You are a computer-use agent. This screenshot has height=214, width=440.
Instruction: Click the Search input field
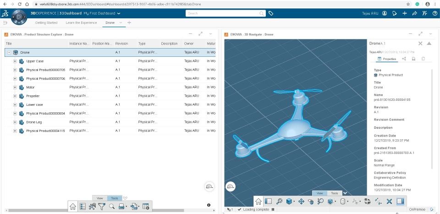pos(225,13)
